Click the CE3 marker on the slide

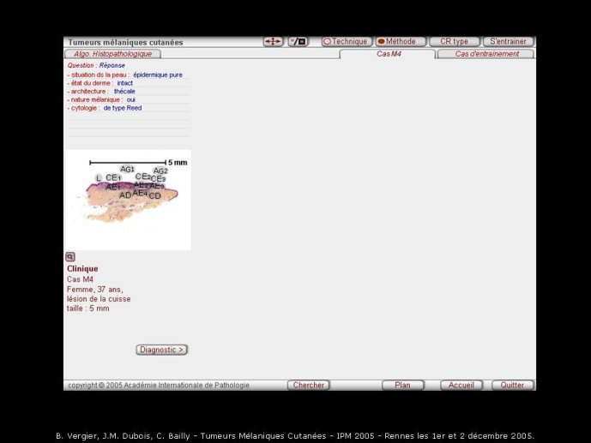pyautogui.click(x=159, y=179)
